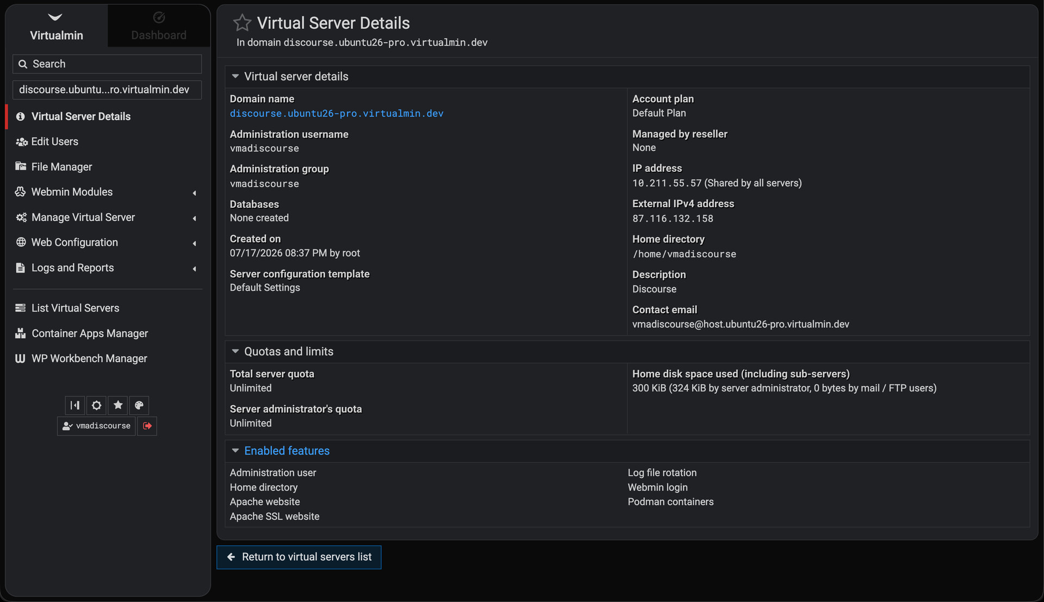This screenshot has height=602, width=1044.
Task: Click the home directory /home/vmadiscourse
Action: click(x=684, y=254)
